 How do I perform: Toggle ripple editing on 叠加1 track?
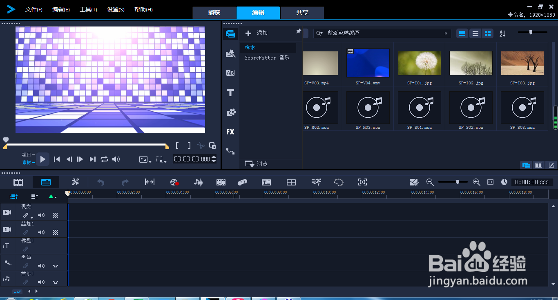26,232
